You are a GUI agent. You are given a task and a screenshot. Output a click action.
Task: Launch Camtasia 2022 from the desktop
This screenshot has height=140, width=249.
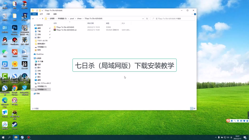click(x=5, y=78)
